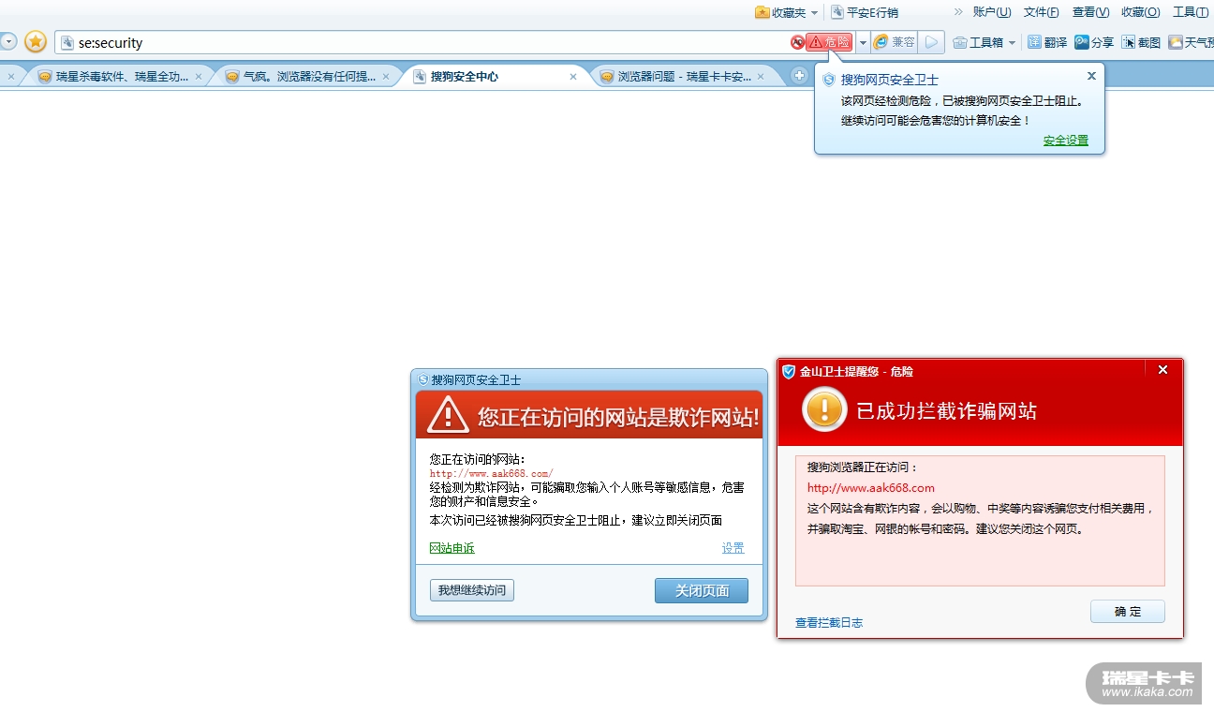The width and height of the screenshot is (1214, 712).
Task: Click the 确定 button in 金山卫士 dialog
Action: pyautogui.click(x=1128, y=612)
